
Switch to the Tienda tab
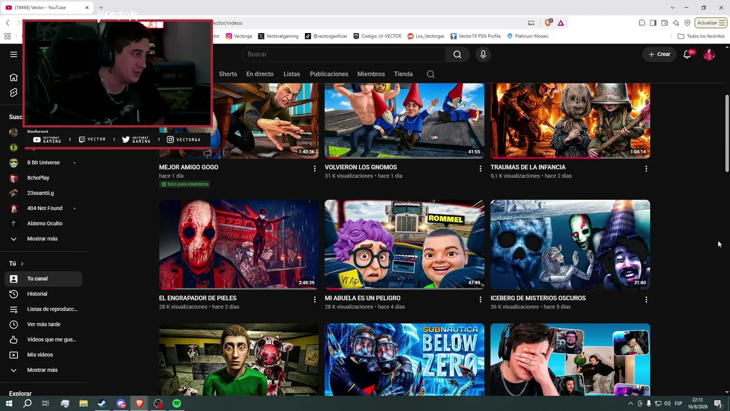click(x=403, y=74)
